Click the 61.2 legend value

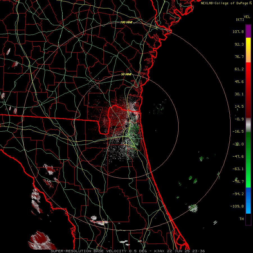coord(239,69)
